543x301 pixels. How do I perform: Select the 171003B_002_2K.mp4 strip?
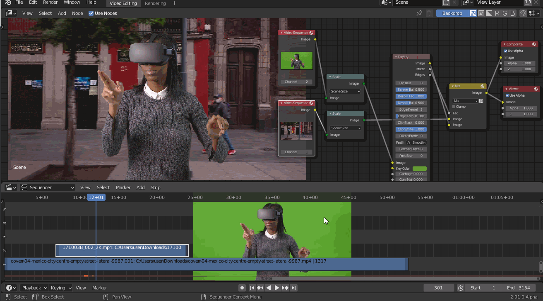coord(122,250)
